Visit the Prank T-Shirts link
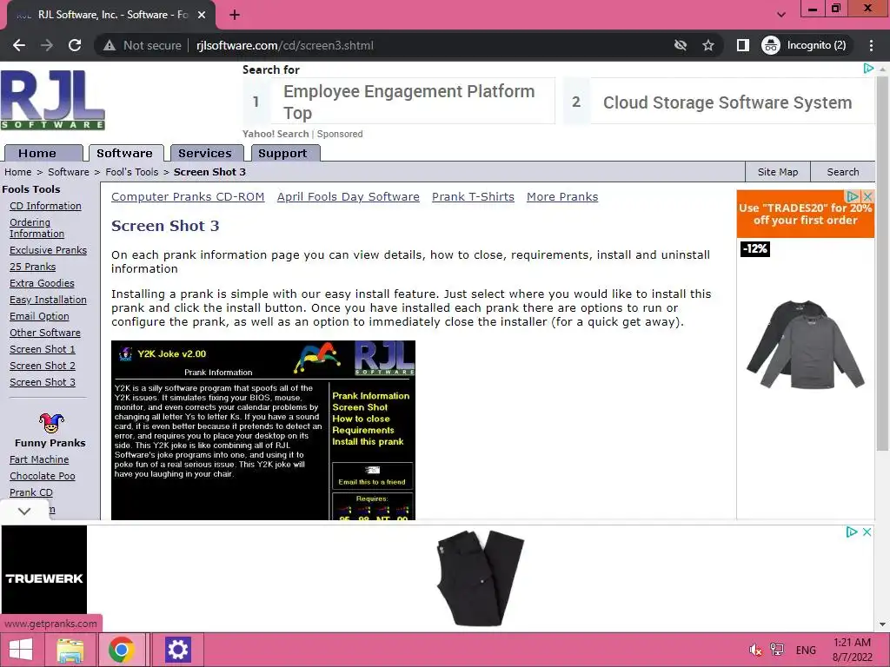Screen dimensions: 890x667 [x=473, y=197]
